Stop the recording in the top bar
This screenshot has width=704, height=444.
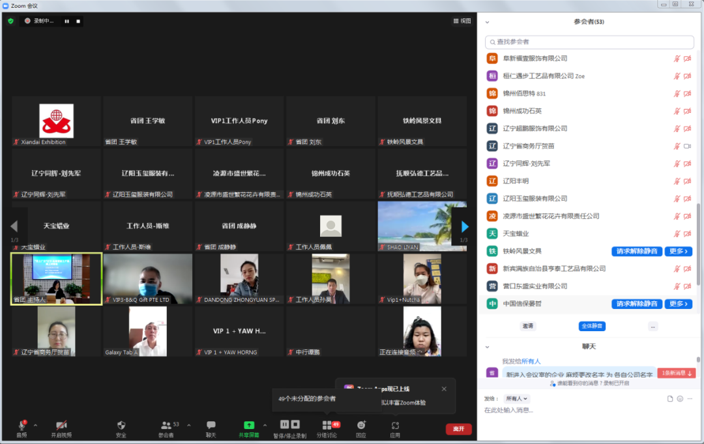coord(78,21)
